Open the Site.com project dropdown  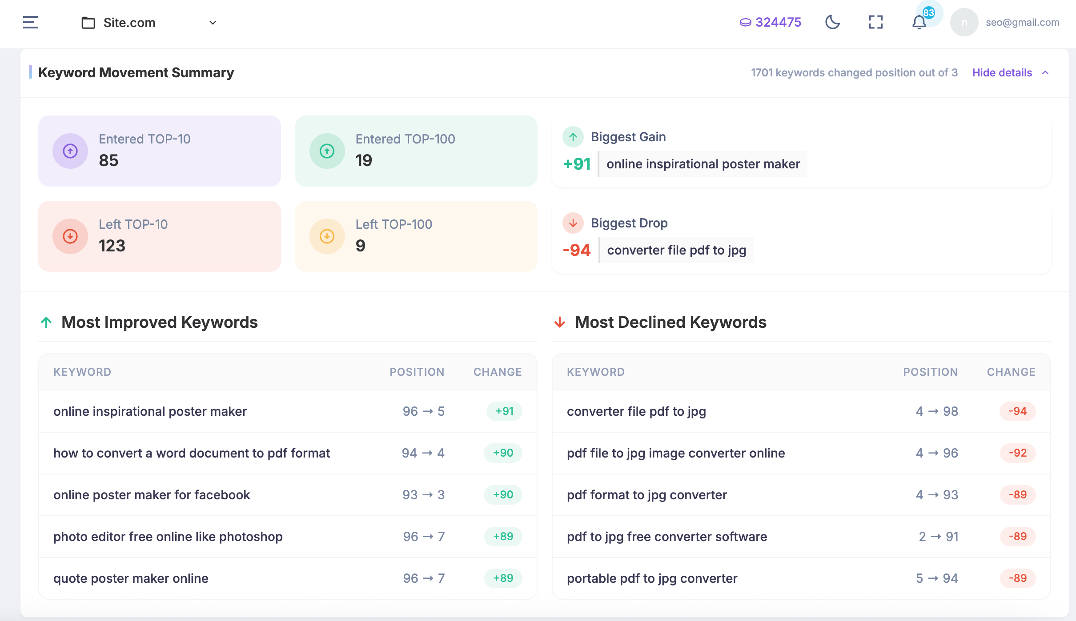click(213, 22)
